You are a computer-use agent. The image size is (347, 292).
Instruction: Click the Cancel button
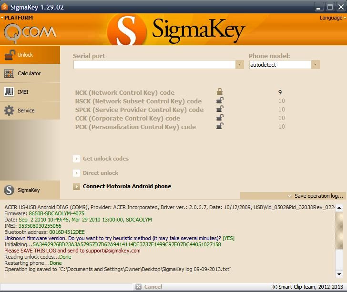point(149,287)
